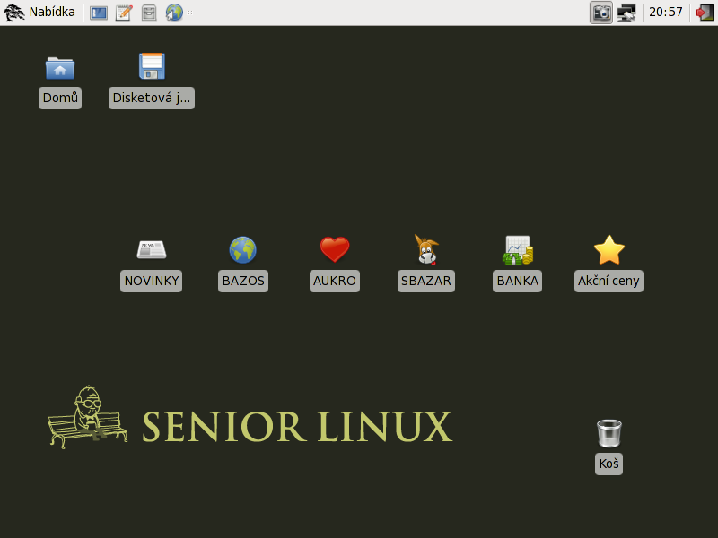Open the file manager drawer icon

pos(149,13)
